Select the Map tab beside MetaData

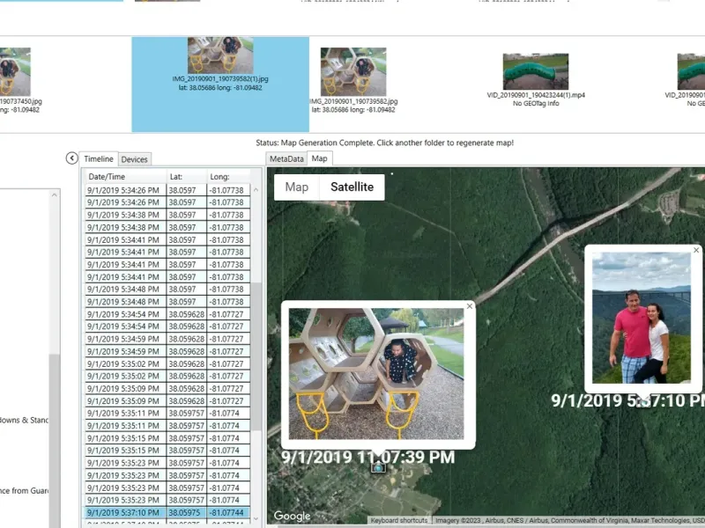[x=320, y=158]
